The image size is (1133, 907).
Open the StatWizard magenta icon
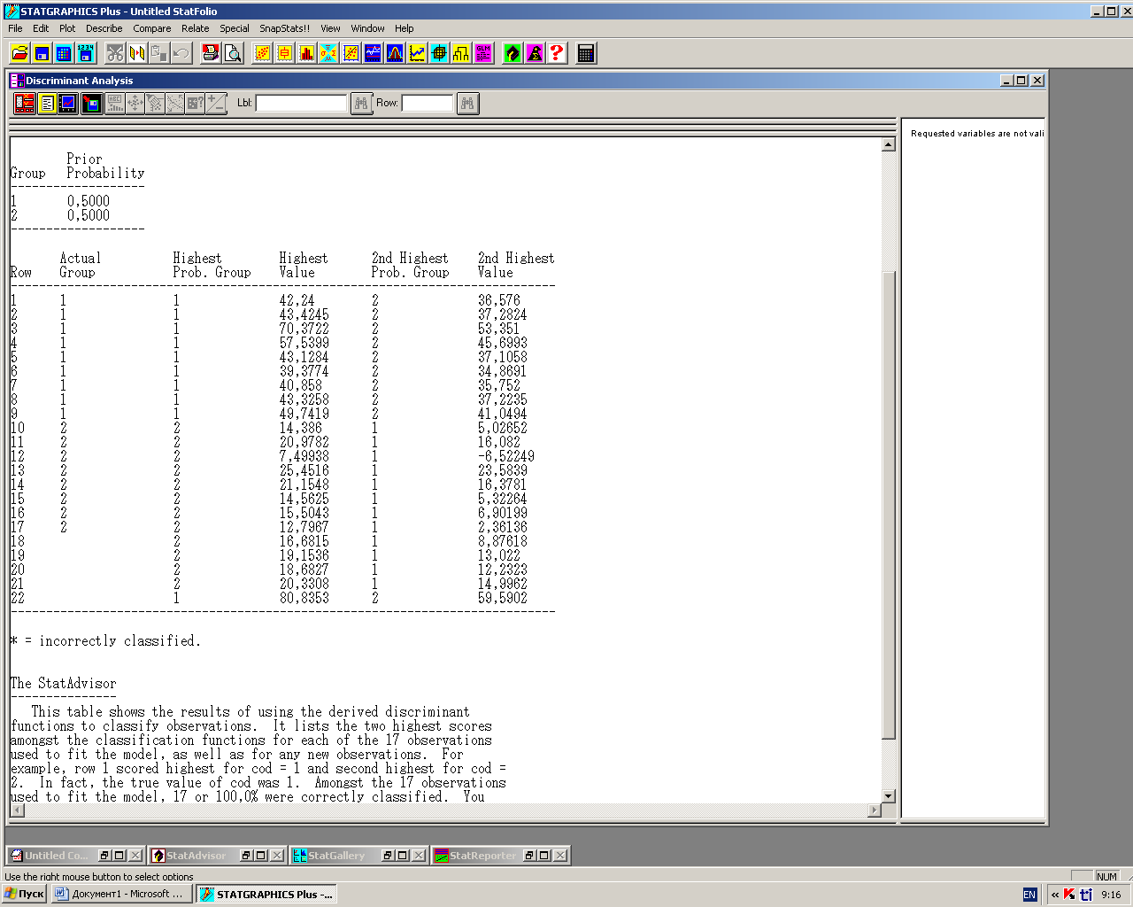pos(535,53)
